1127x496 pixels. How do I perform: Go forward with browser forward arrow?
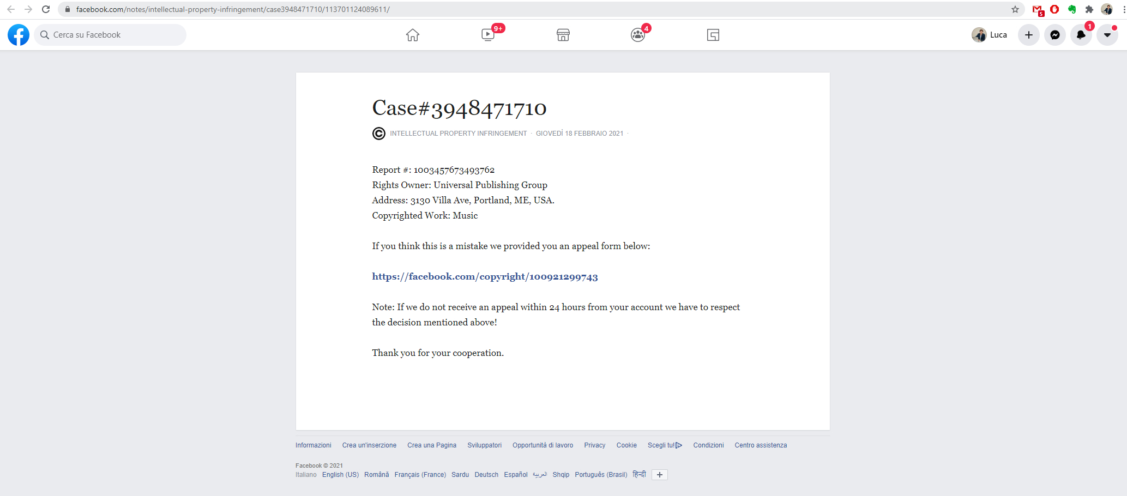tap(28, 9)
